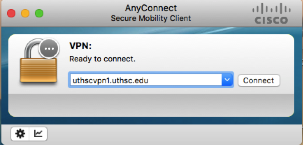Expand the VPN server dropdown arrow
The image size is (303, 145).
click(x=228, y=80)
